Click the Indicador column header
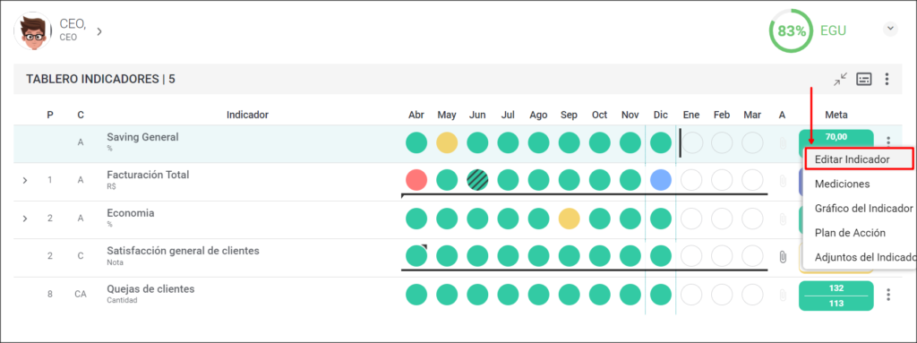 tap(247, 115)
